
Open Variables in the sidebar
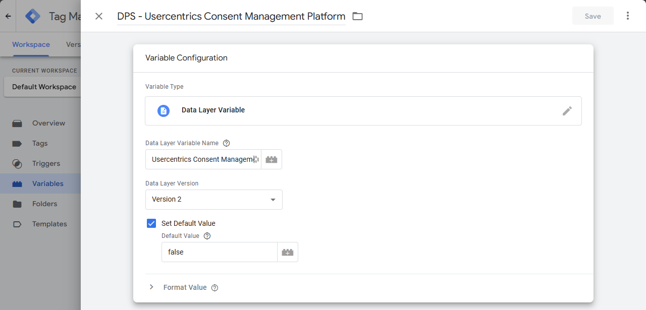click(40, 183)
